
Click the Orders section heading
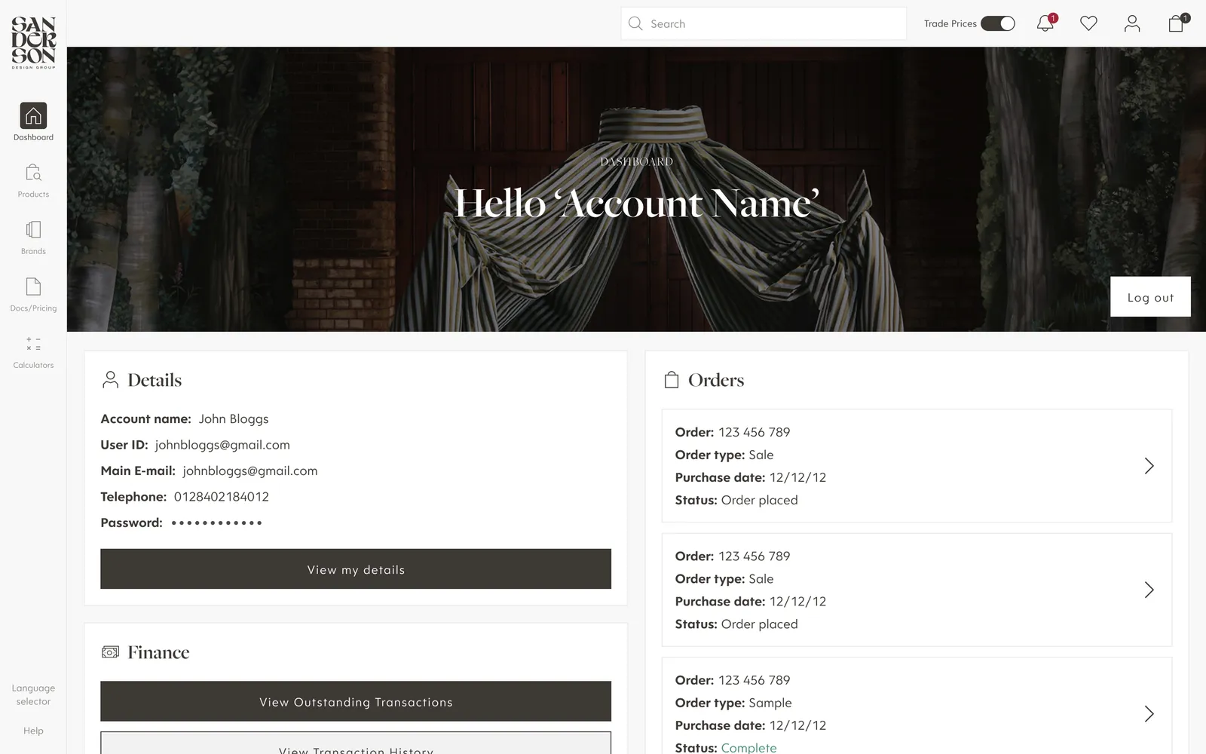coord(716,380)
